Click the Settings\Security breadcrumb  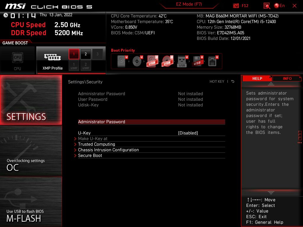85,82
